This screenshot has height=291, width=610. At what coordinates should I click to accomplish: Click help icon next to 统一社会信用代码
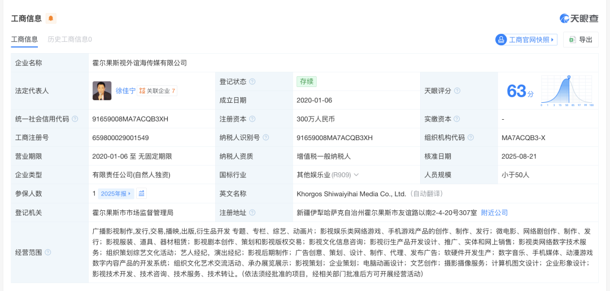coord(75,119)
